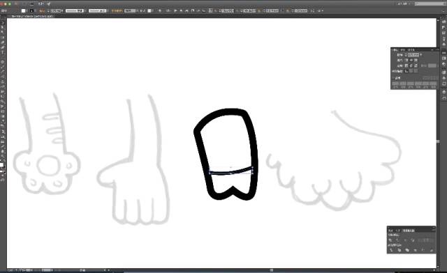
Task: Switch to third tab of stroke panel
Action: [x=411, y=50]
